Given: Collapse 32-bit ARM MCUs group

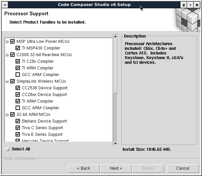Looking at the screenshot, I should click(7, 115).
